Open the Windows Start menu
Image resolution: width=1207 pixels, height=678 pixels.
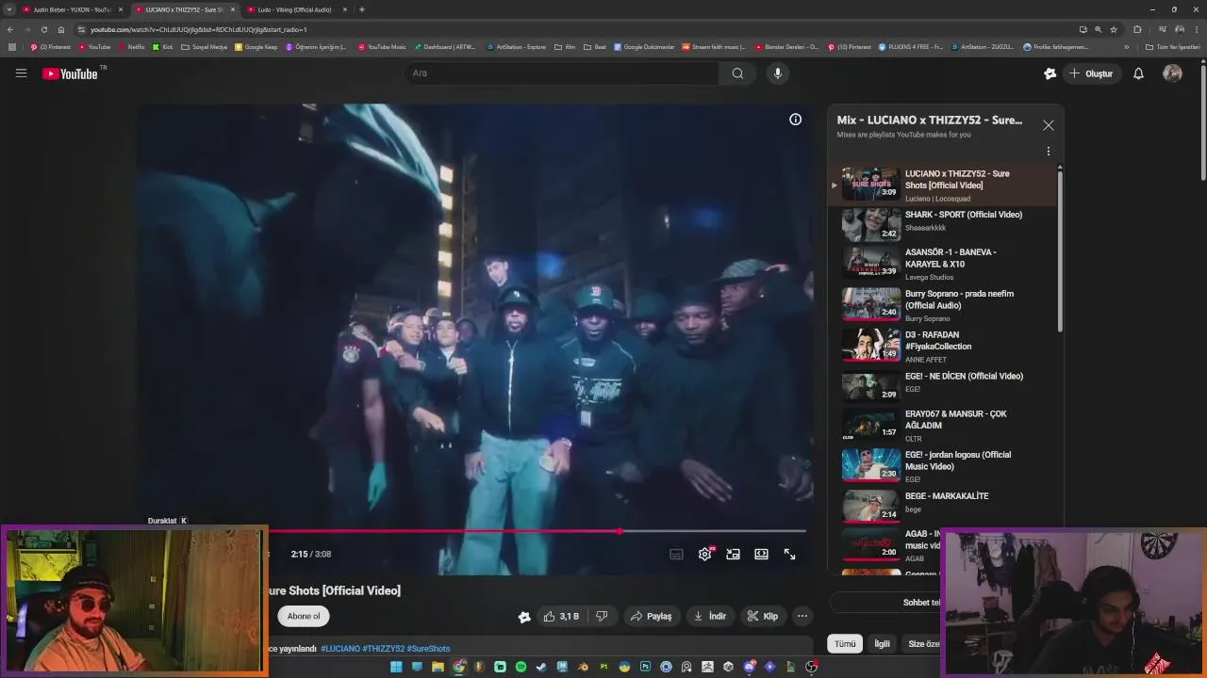tap(396, 667)
